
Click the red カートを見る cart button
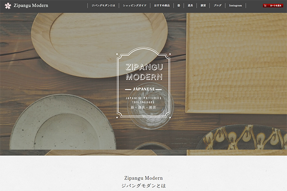tap(273, 6)
